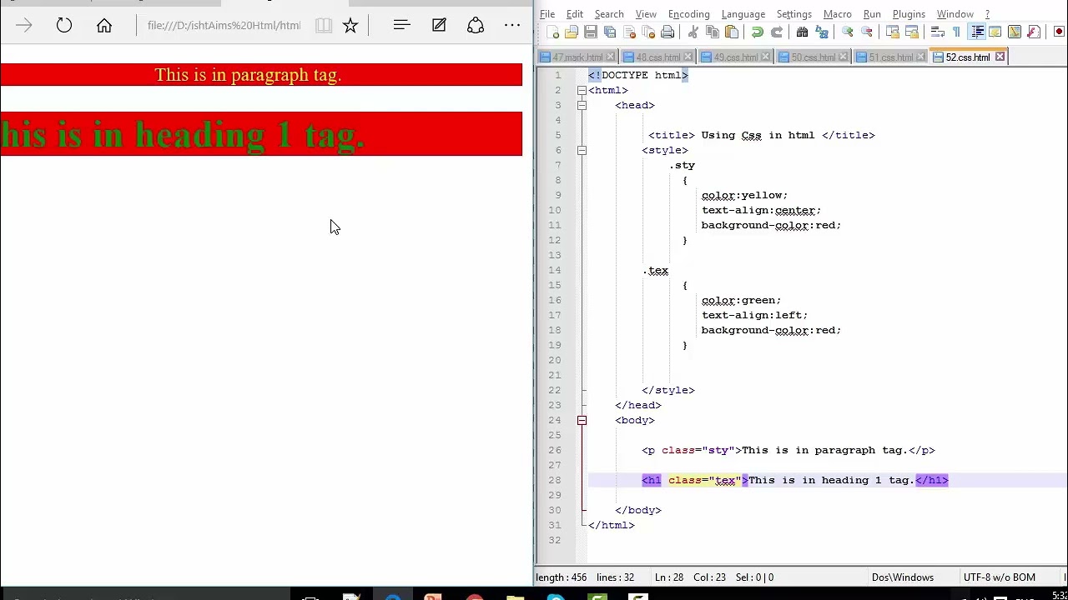Zoom out with the magnifier minus icon
The width and height of the screenshot is (1068, 600).
tap(867, 32)
